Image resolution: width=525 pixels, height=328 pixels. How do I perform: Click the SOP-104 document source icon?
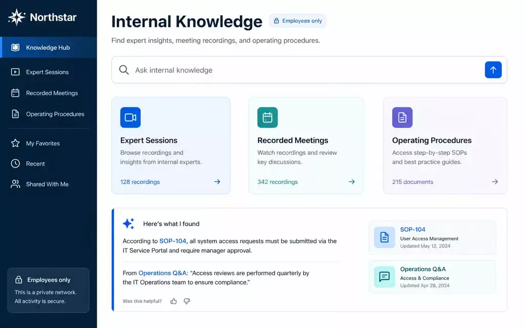tap(385, 237)
